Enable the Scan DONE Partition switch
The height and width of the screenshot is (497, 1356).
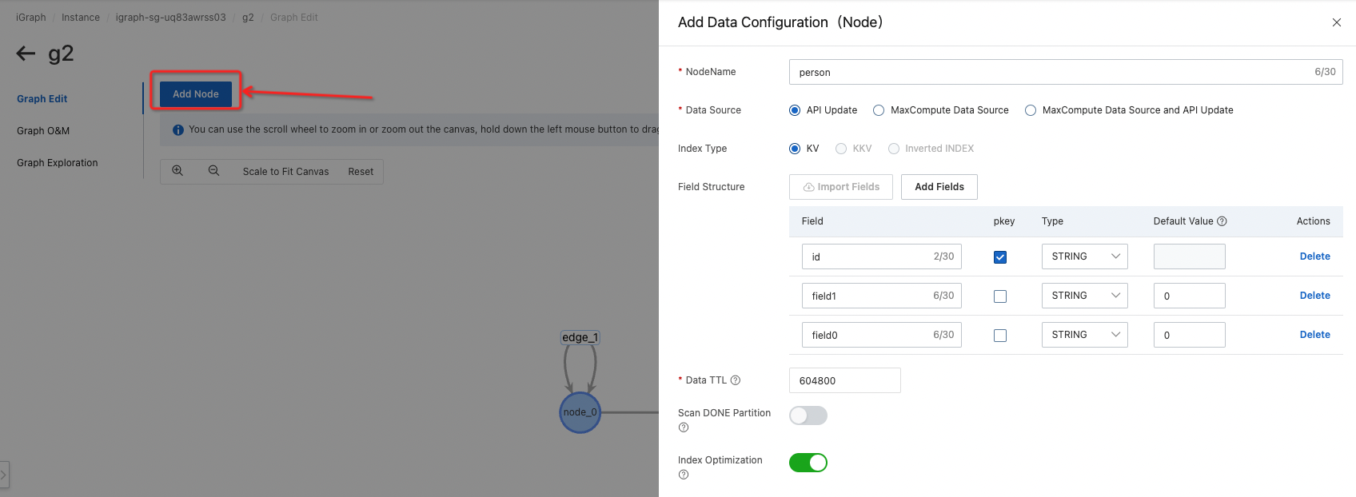click(808, 415)
